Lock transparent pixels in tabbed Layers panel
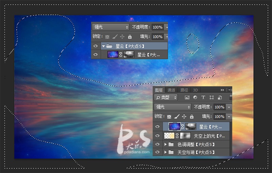This screenshot has width=272, height=173. 169,117
